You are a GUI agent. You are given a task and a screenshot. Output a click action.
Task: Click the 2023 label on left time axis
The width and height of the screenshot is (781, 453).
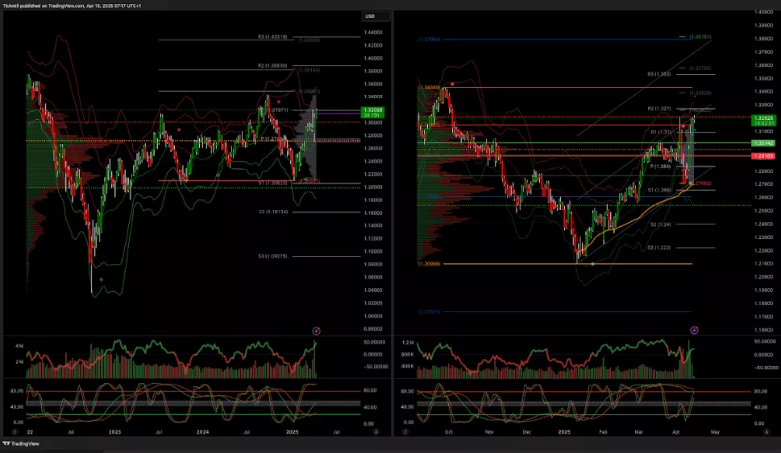point(115,432)
